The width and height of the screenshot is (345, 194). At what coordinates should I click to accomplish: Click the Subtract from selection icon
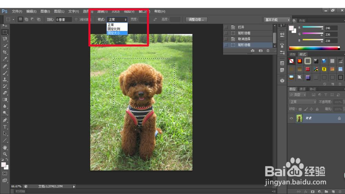pos(32,19)
